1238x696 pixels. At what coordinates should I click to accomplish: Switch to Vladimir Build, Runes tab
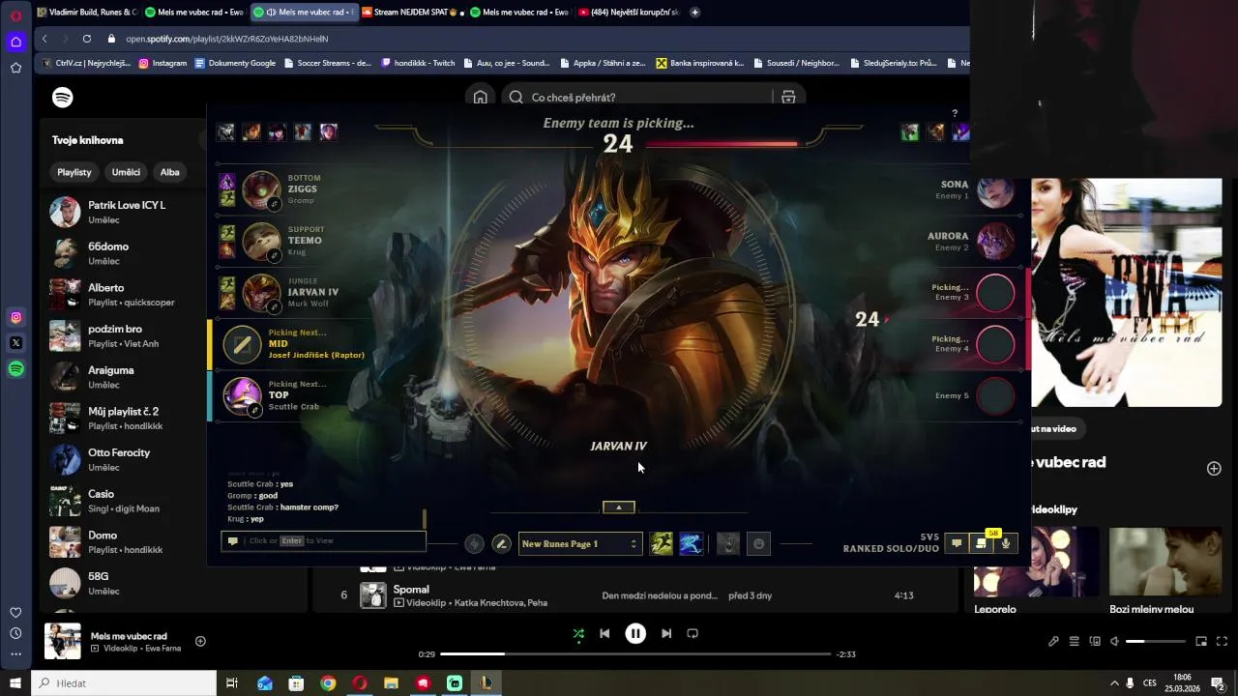[x=86, y=12]
